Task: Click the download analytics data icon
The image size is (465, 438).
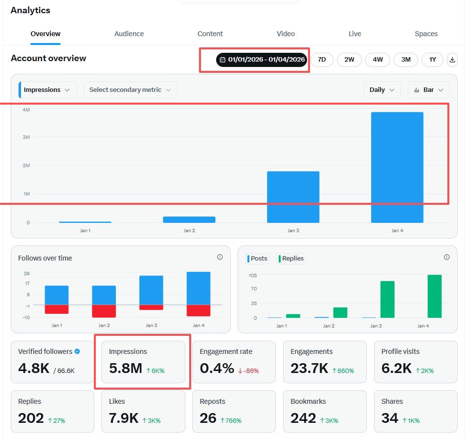Action: [452, 60]
